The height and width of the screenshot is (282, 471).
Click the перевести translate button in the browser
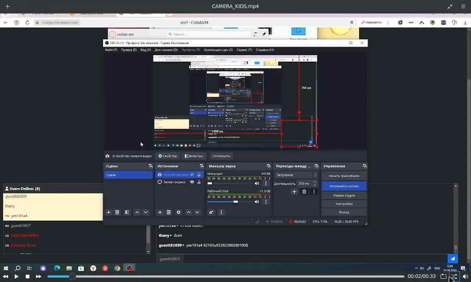point(371,22)
